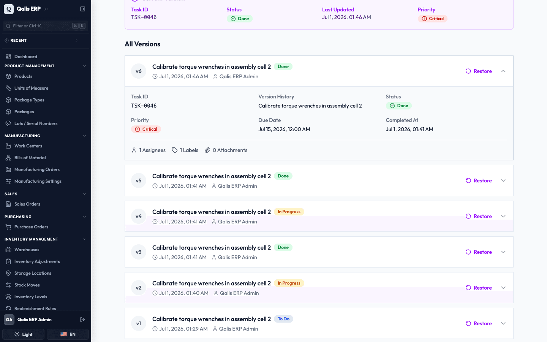Go to Manufacturing Orders
Viewport: 547px width, 342px height.
point(46,169)
